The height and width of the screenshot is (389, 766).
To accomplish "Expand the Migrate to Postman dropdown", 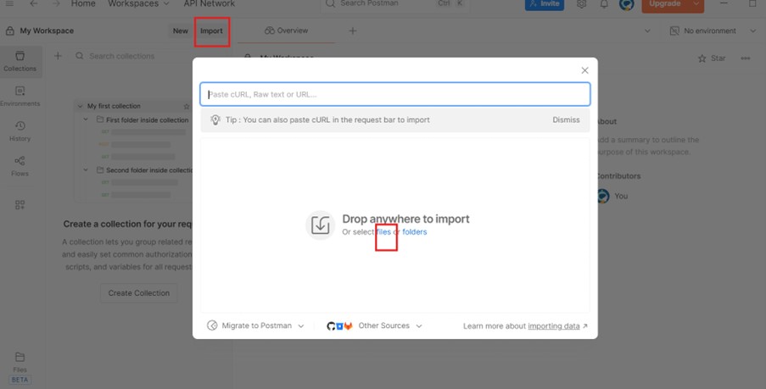I will (256, 325).
